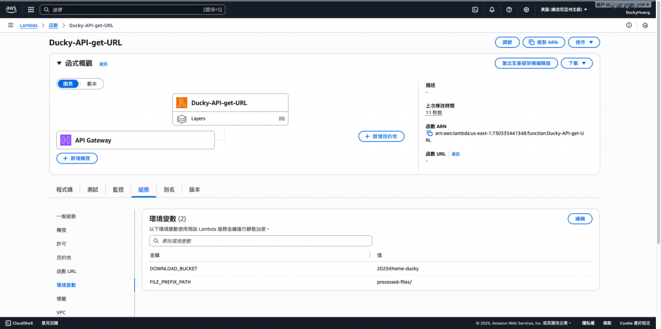
Task: Open the help question mark icon
Action: coord(509,10)
